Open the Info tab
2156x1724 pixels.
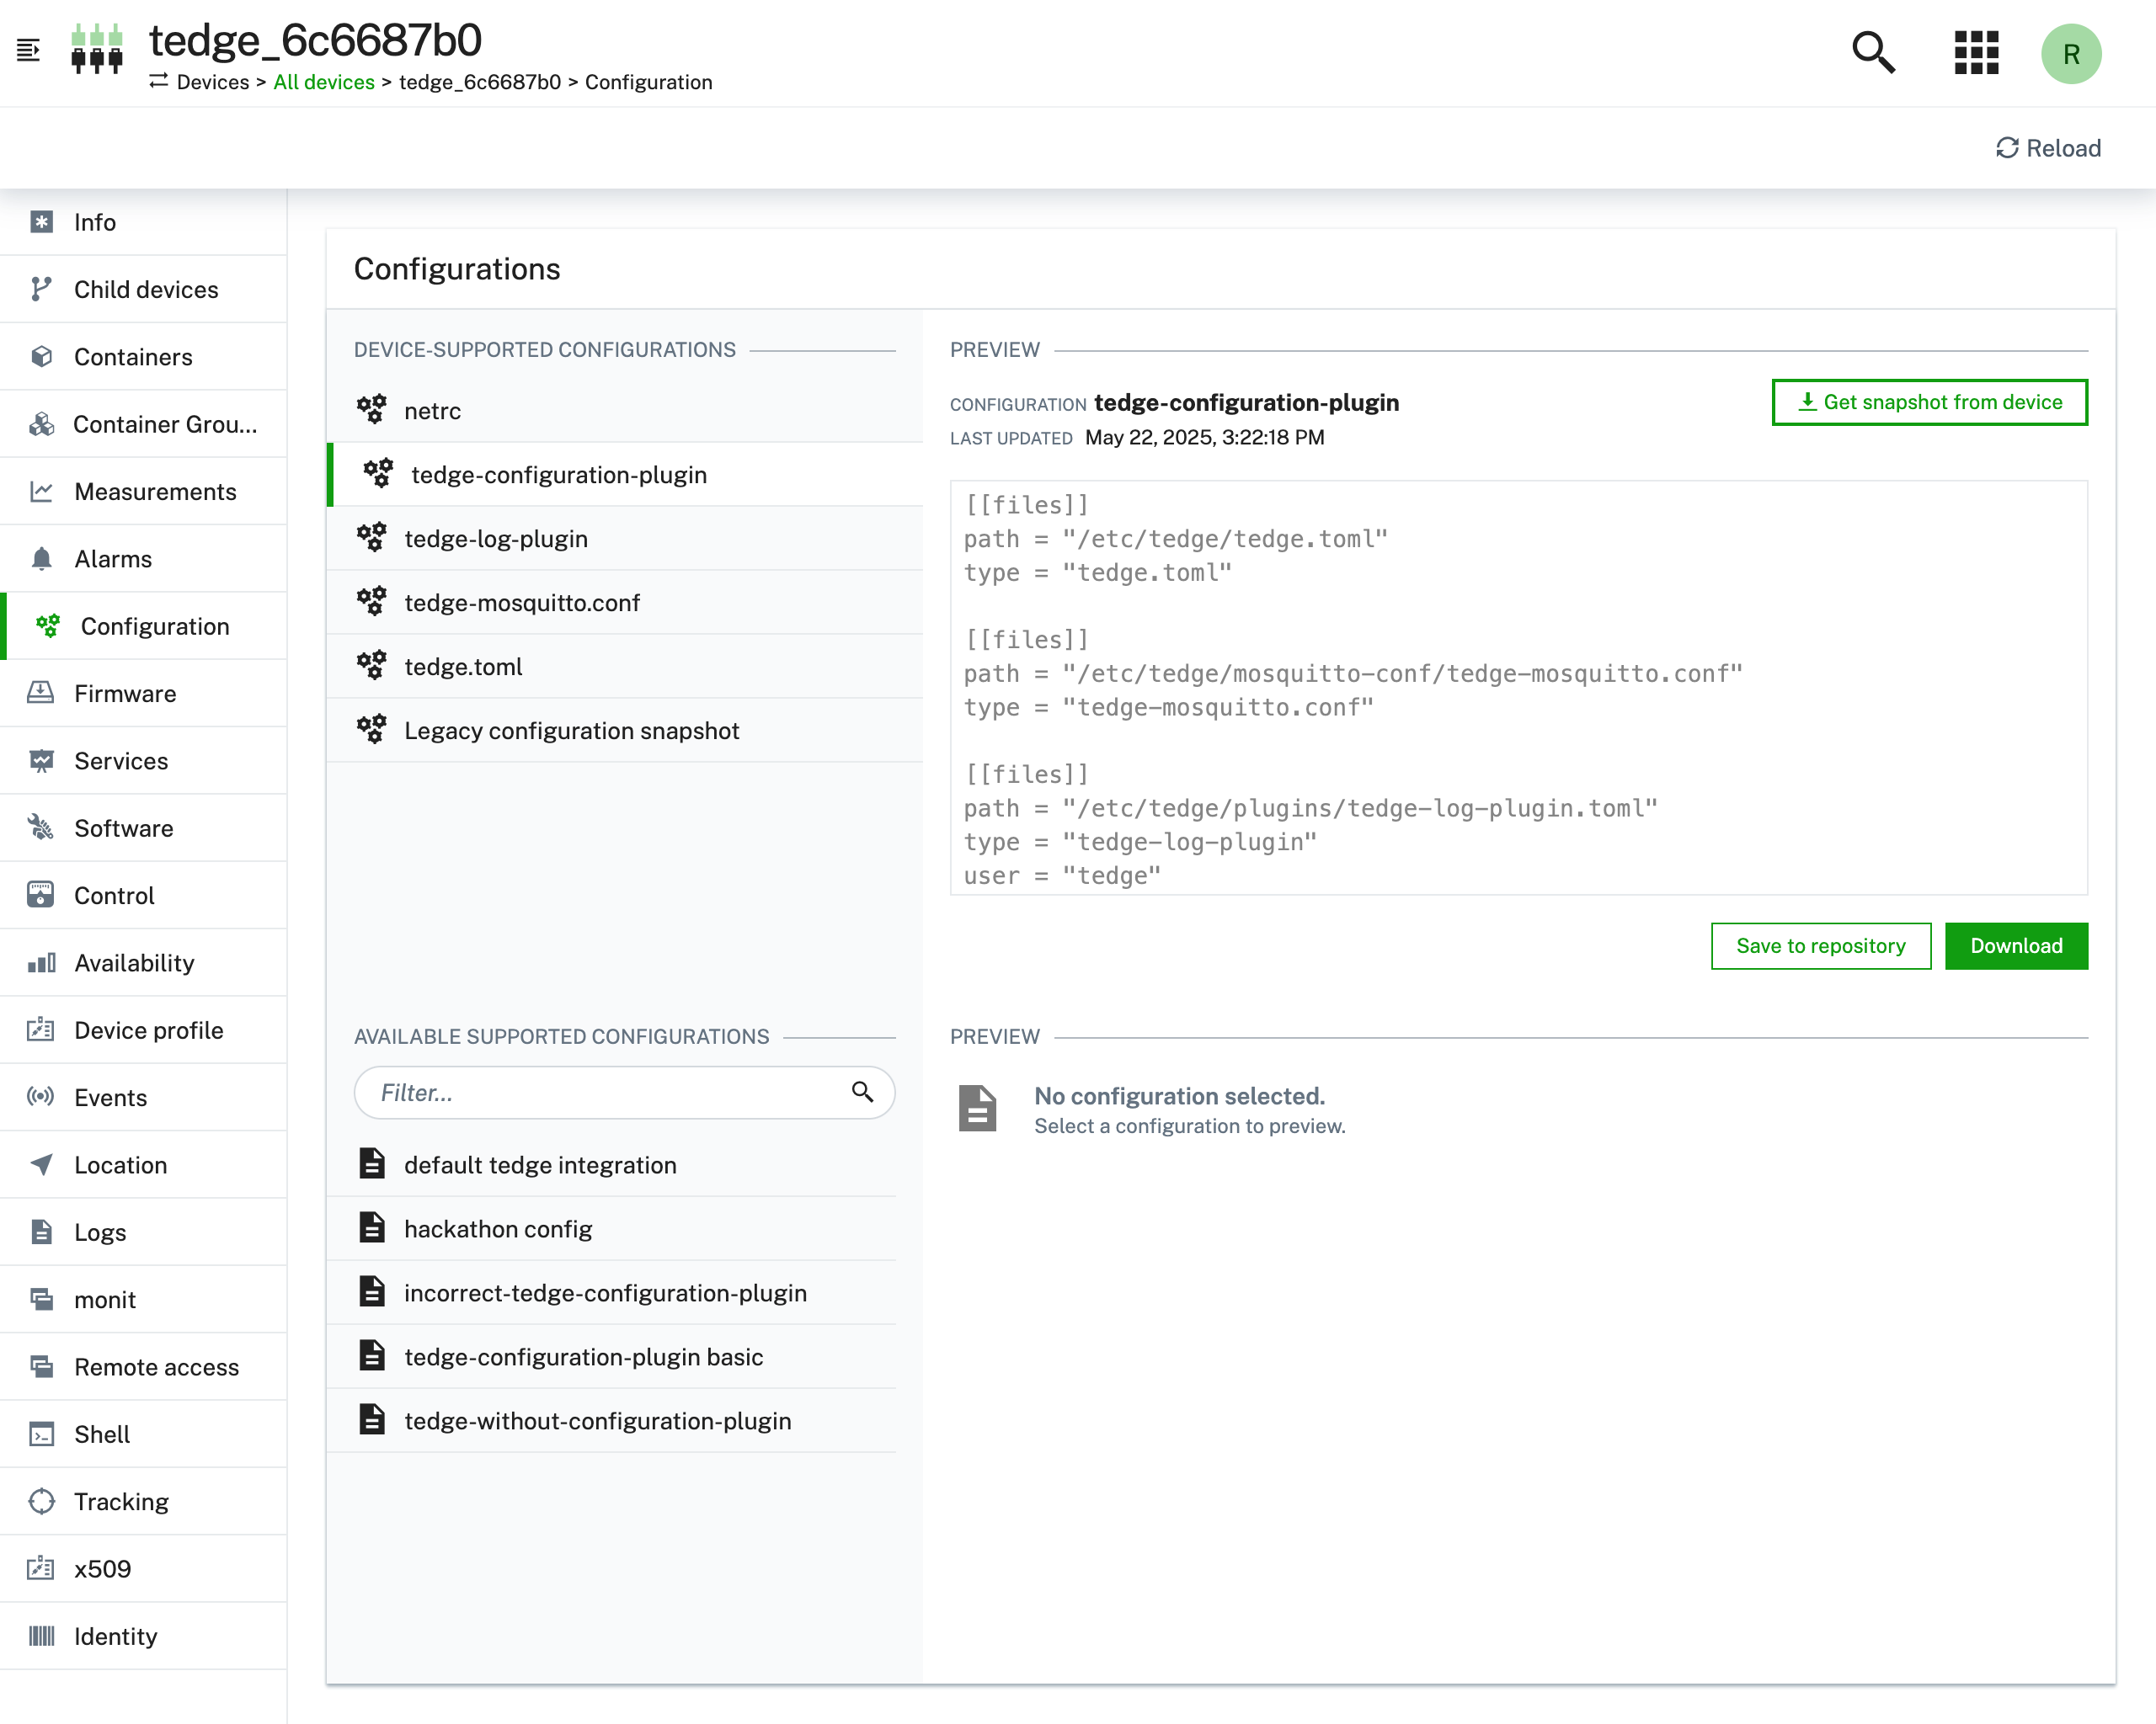click(143, 222)
